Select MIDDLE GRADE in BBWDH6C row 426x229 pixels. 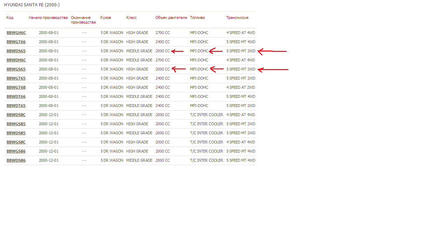tap(139, 60)
